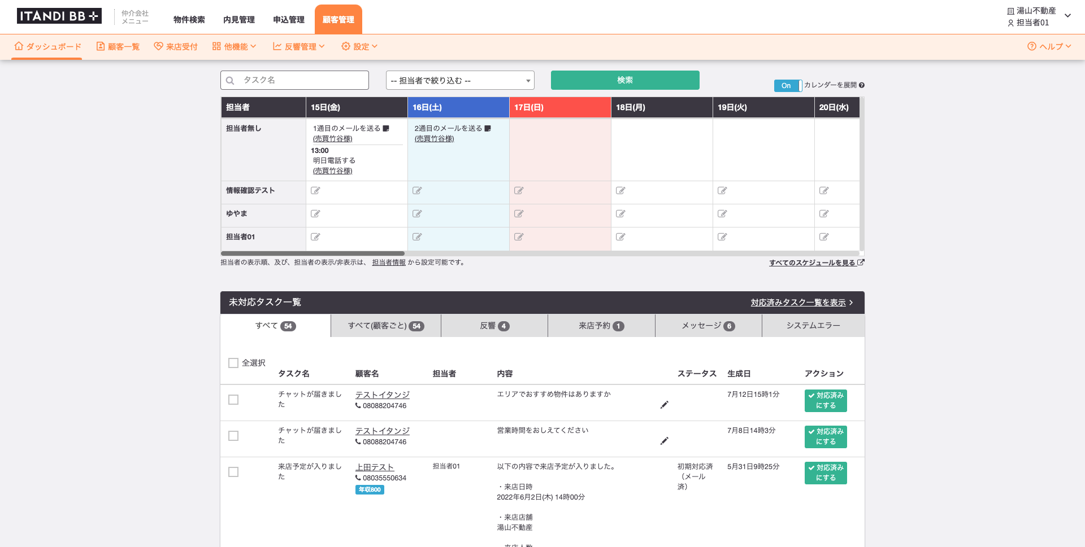The width and height of the screenshot is (1085, 547).
Task: Click the magnifier icon in task search
Action: click(230, 81)
